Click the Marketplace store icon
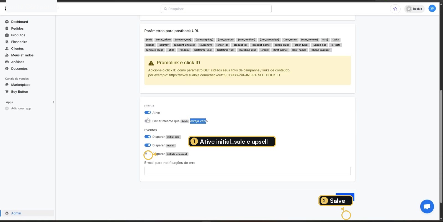The image size is (443, 222). pyautogui.click(x=7, y=85)
